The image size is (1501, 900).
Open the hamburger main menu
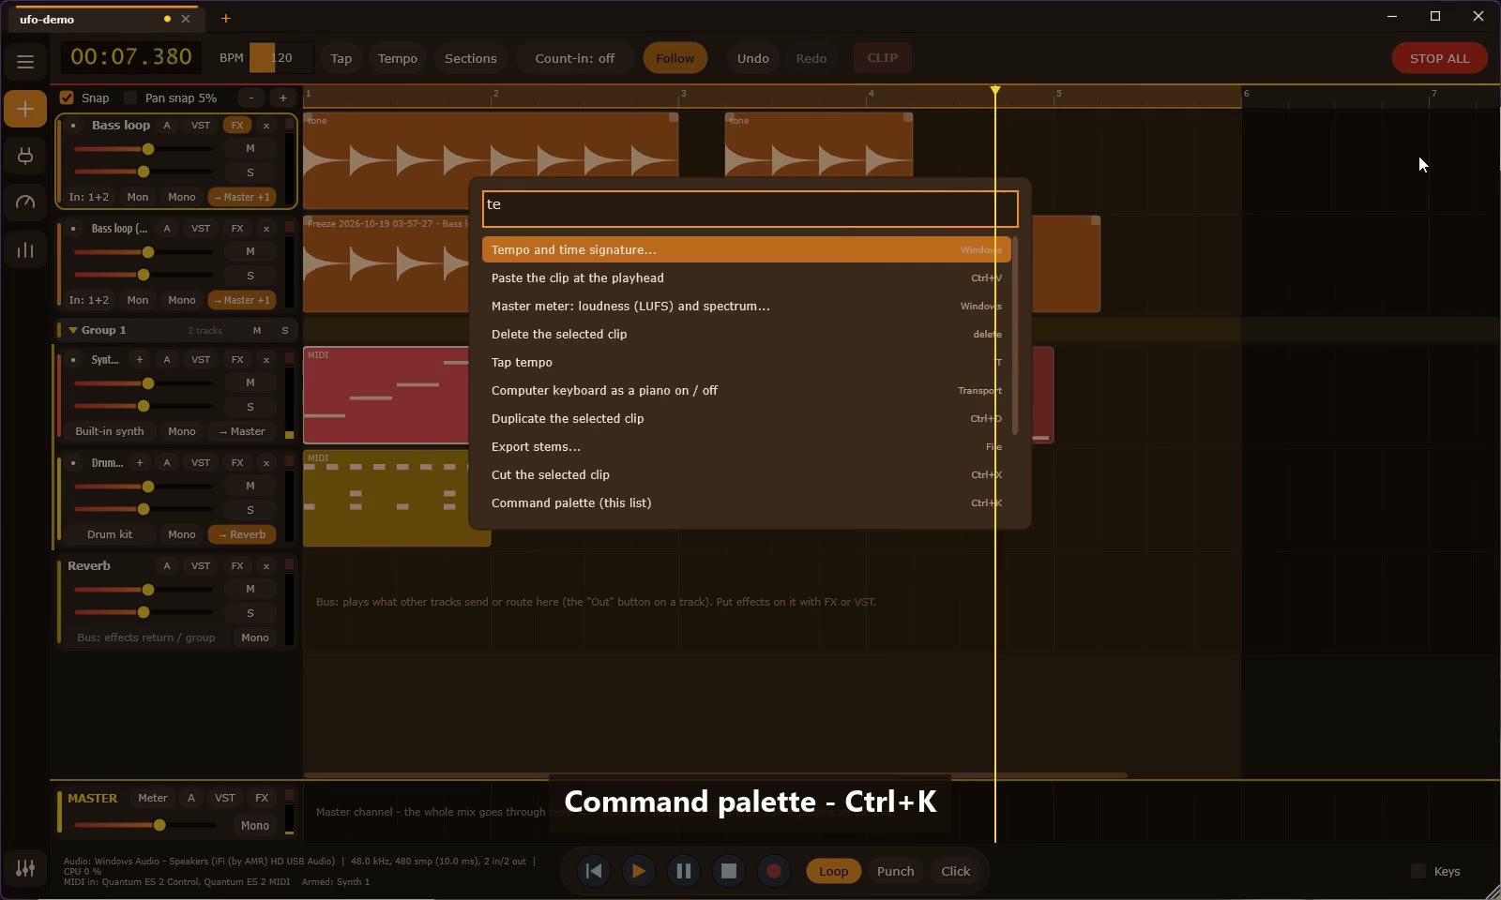coord(25,62)
